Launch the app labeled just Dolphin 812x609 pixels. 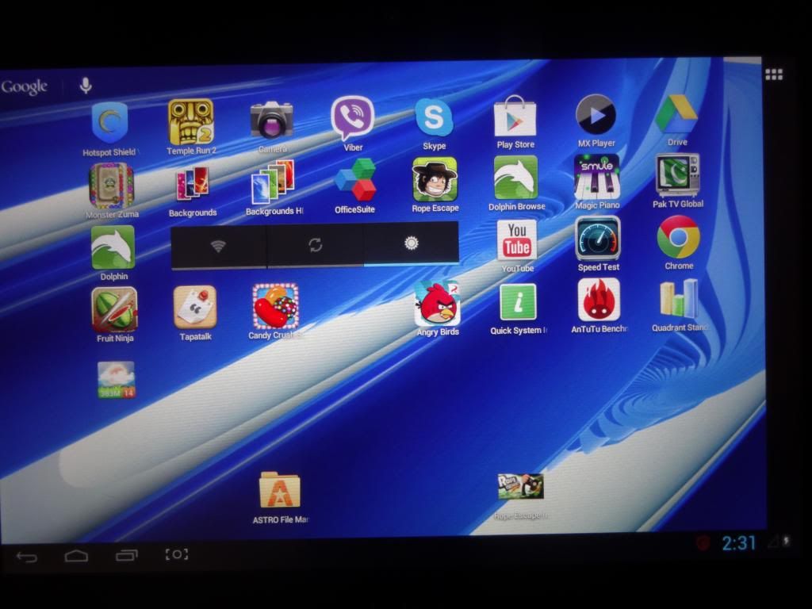[113, 247]
